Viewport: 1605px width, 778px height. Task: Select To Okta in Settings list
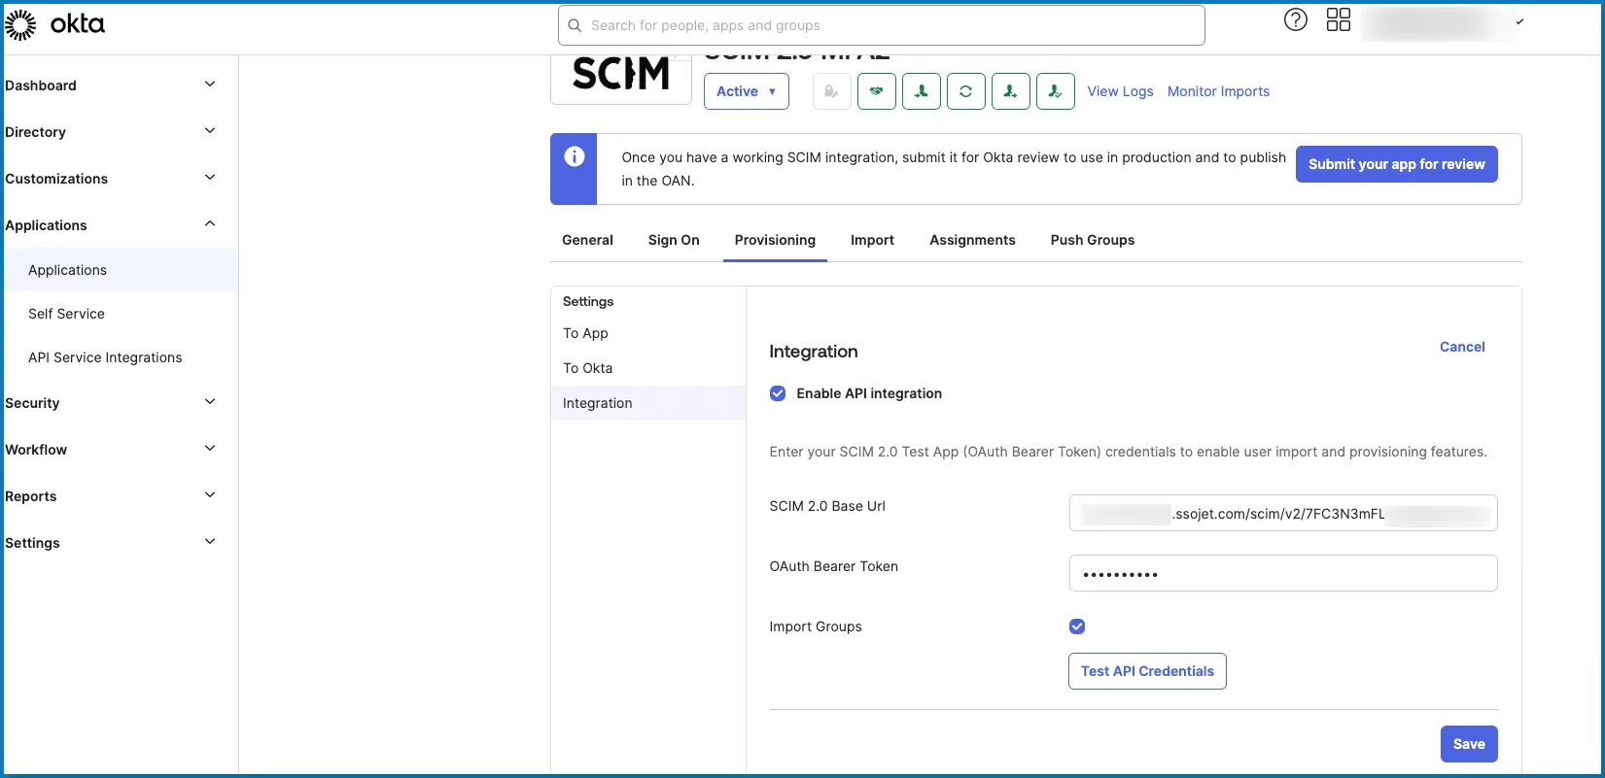(588, 368)
